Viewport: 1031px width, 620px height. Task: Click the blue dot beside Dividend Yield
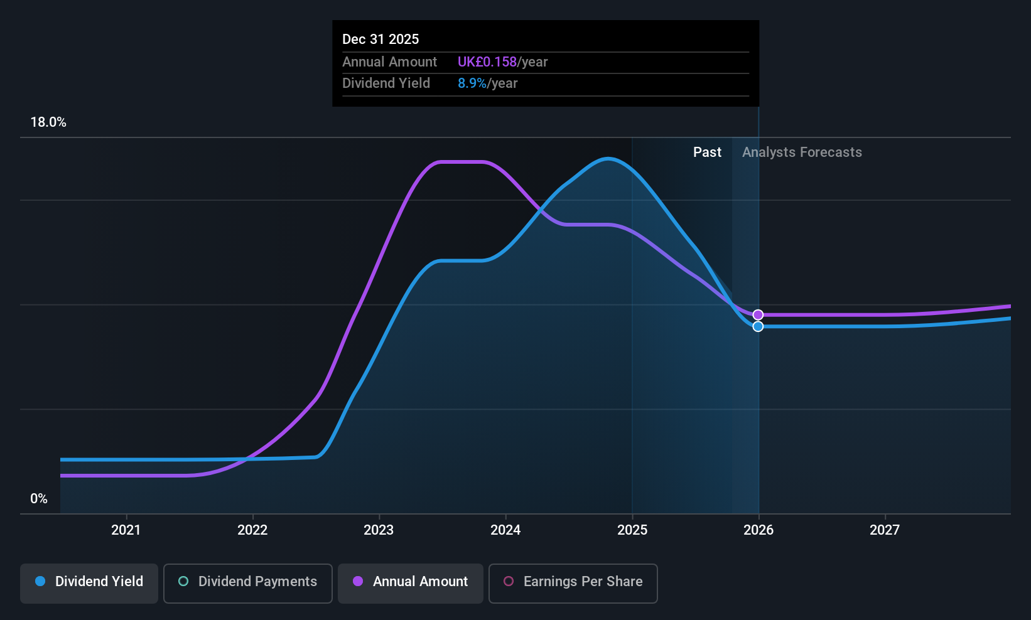coord(40,582)
